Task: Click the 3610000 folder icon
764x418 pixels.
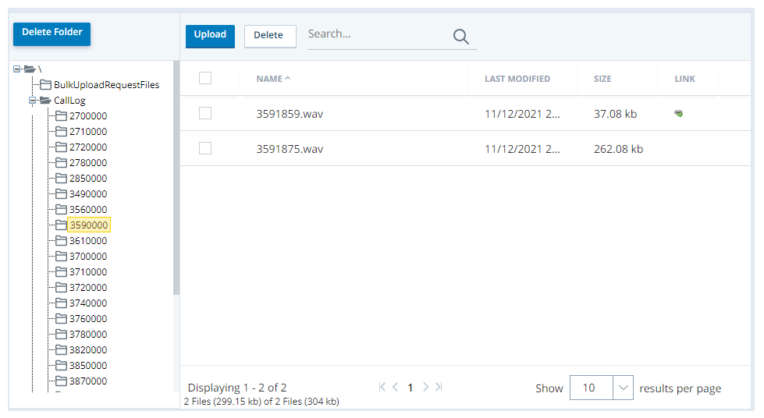Action: (61, 240)
